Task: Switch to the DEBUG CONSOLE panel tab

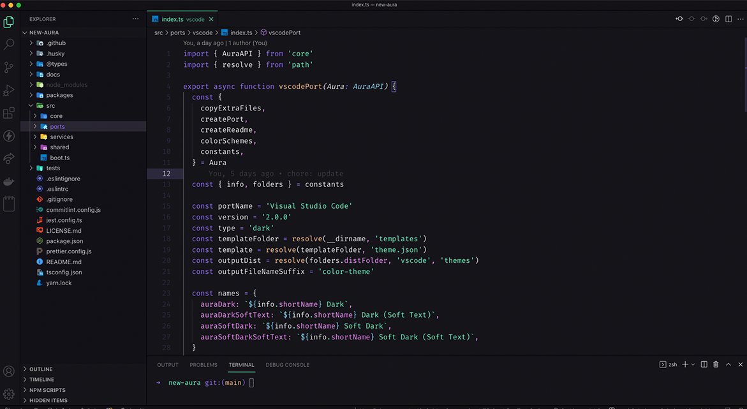Action: tap(288, 365)
